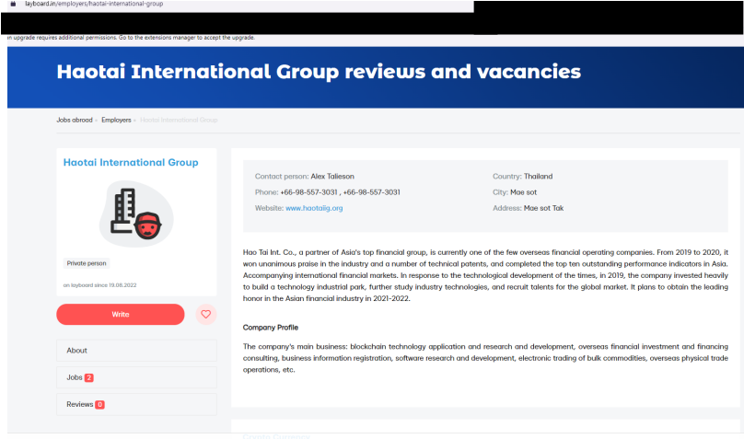The image size is (744, 439).
Task: Click the first phone number +66-98-557-3031
Action: (x=308, y=192)
